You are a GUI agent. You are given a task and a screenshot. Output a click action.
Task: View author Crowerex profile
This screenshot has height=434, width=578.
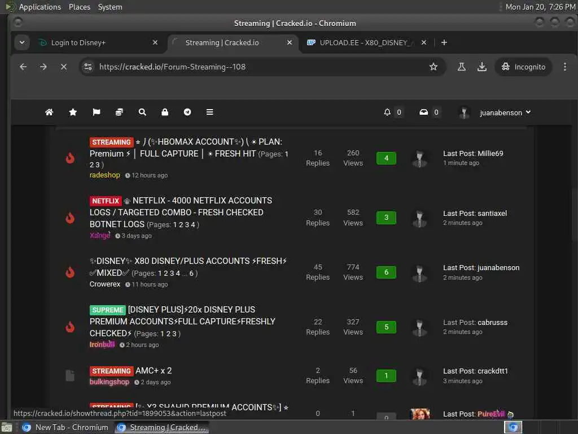click(x=104, y=284)
